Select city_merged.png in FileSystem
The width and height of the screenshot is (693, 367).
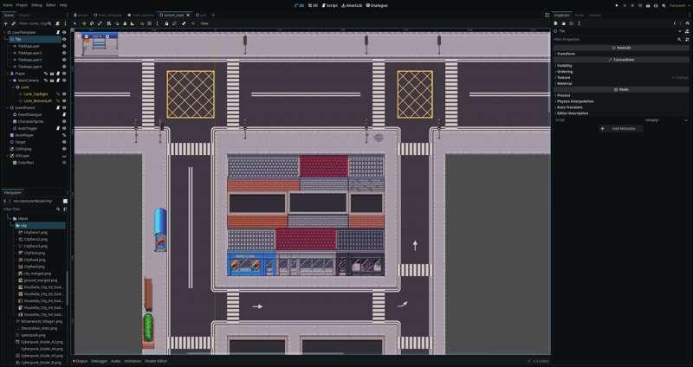[x=37, y=274]
